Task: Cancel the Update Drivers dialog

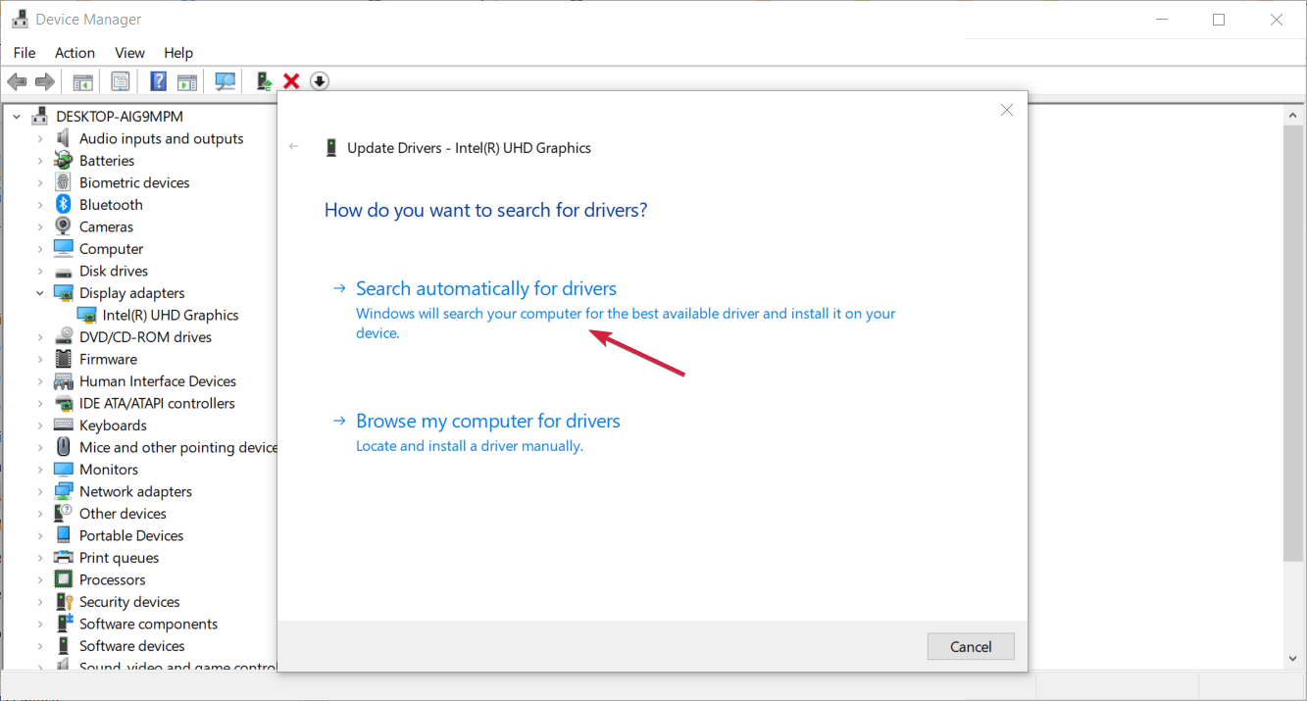Action: coord(970,646)
